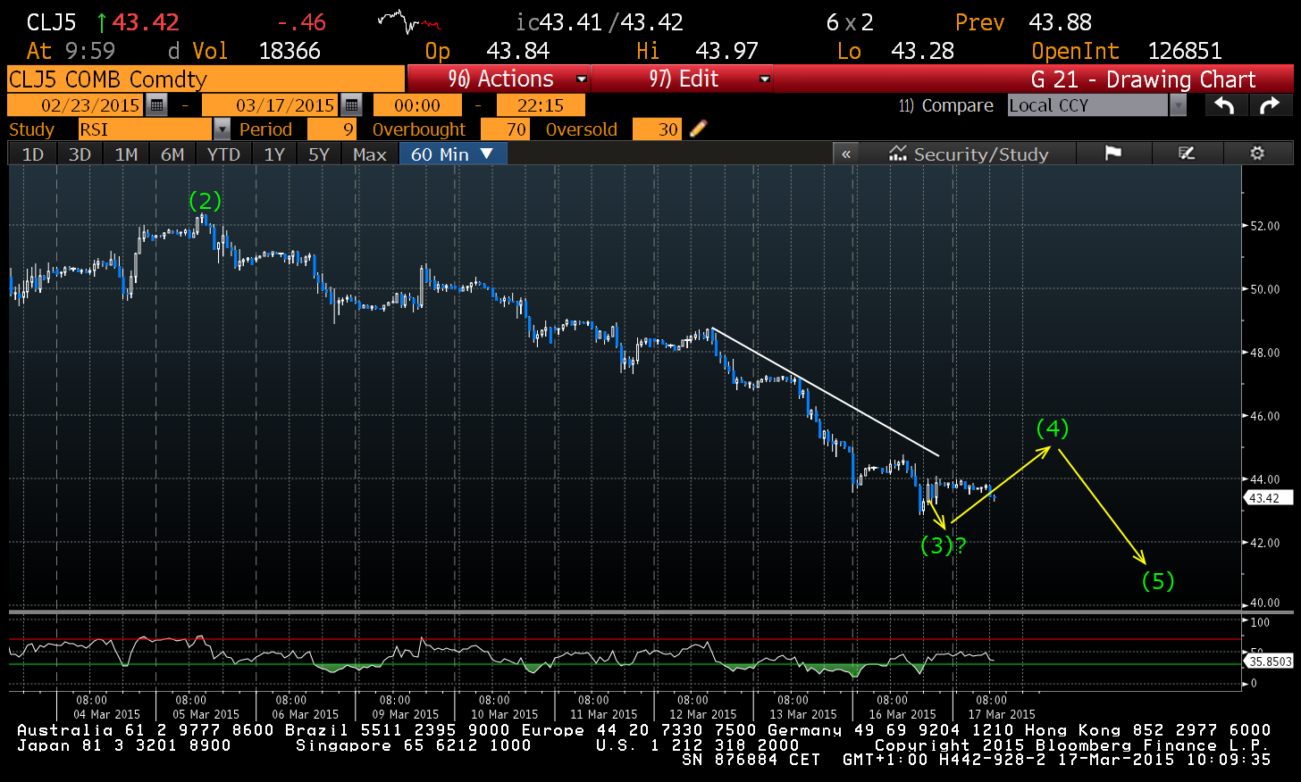
Task: Select the 6M time range tab
Action: point(172,154)
